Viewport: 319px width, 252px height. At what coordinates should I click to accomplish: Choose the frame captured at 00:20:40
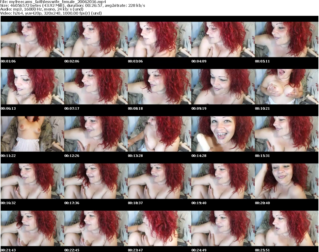pyautogui.click(x=287, y=181)
